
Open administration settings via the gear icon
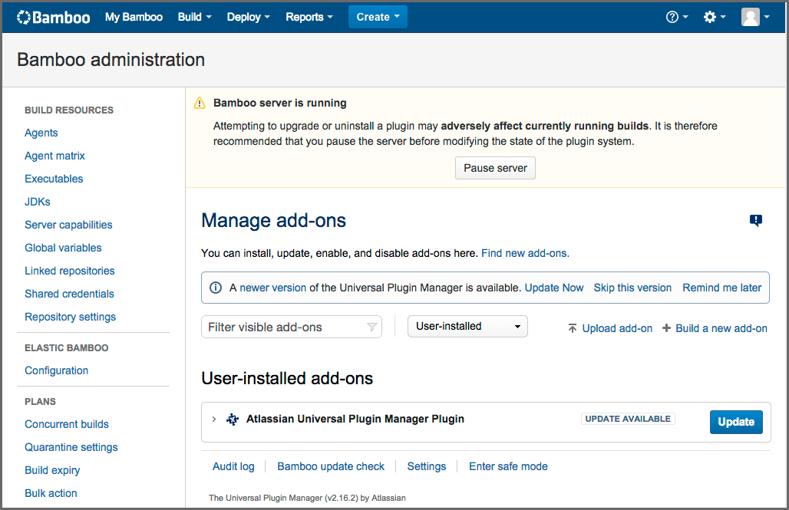click(710, 16)
